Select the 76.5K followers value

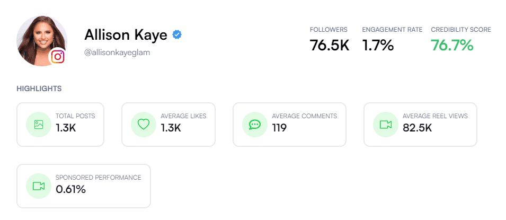330,45
